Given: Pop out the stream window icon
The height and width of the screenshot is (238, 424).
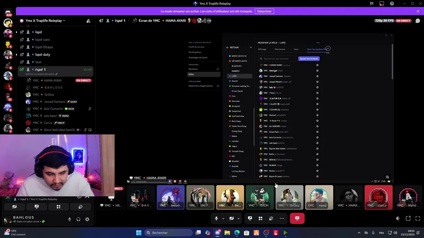Looking at the screenshot, I should point(408,218).
